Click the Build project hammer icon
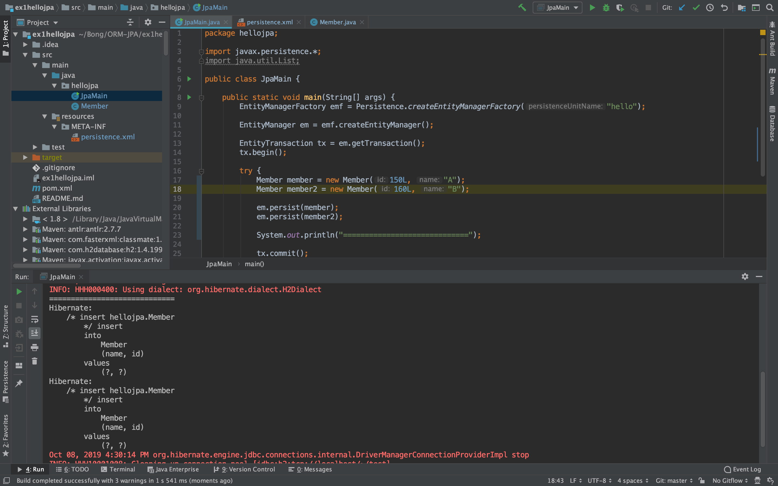Screen dimensions: 778x486 tap(522, 7)
